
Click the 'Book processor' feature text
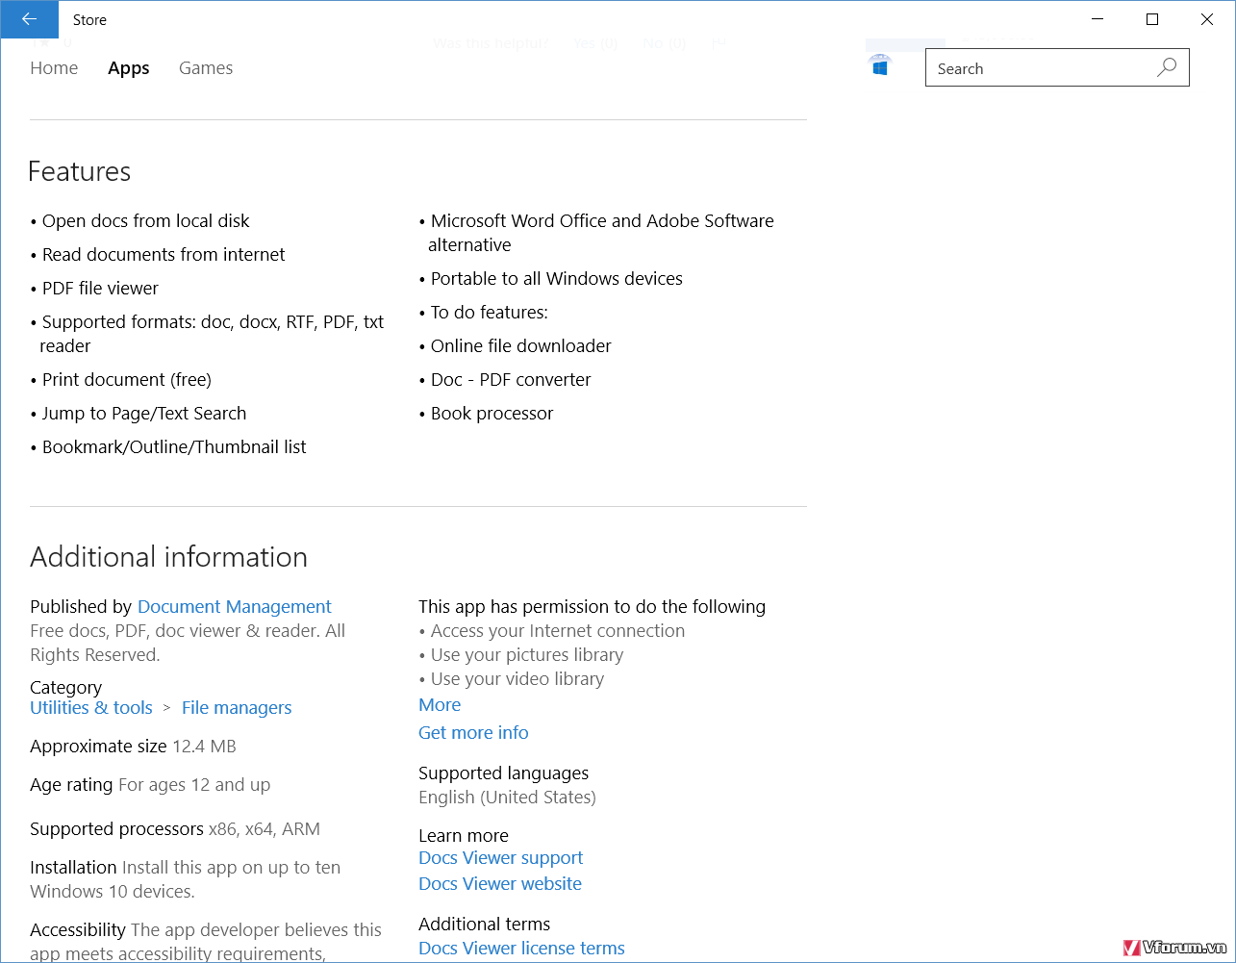pos(492,414)
